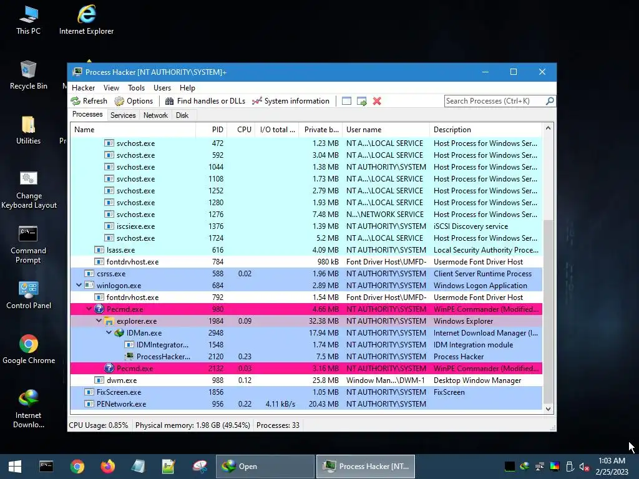Click the red X terminate window icon
The height and width of the screenshot is (479, 639).
pos(377,101)
